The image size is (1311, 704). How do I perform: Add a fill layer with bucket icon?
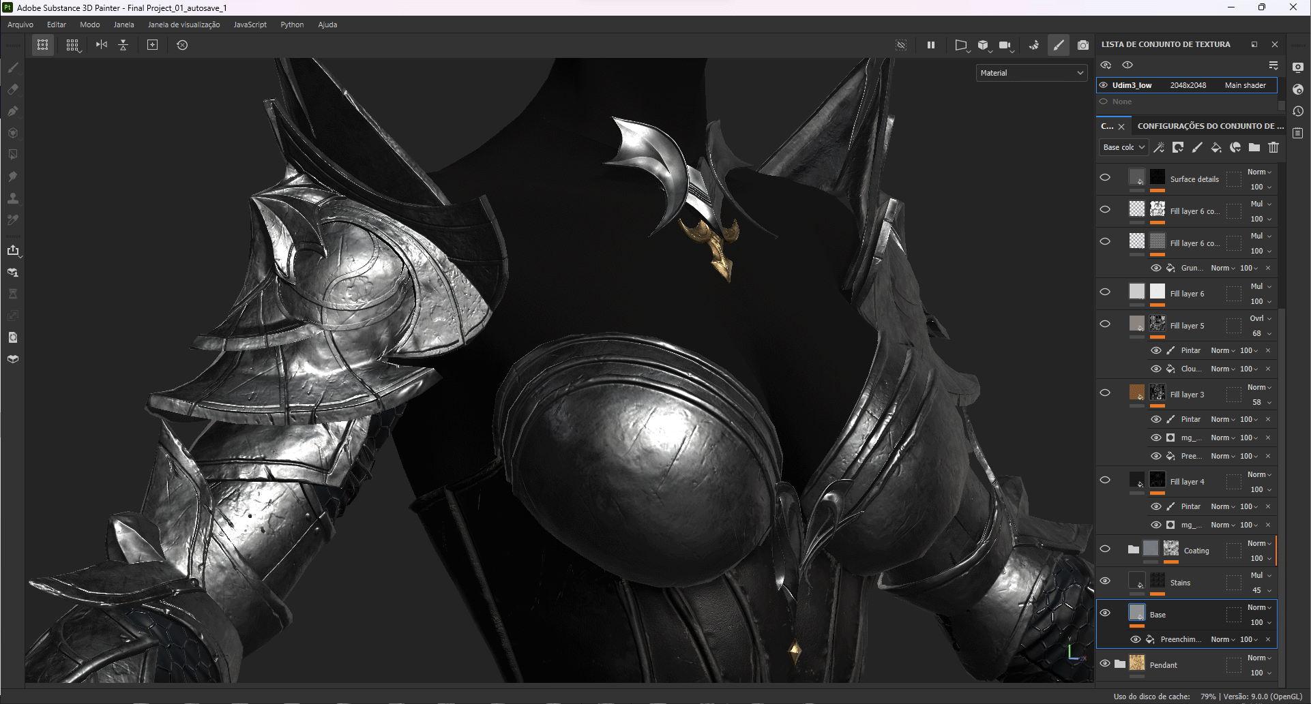point(1216,147)
